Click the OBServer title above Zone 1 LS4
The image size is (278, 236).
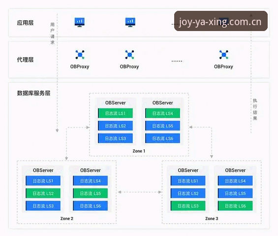pos(162,103)
